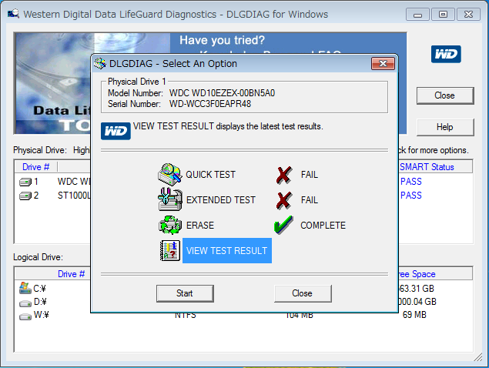Image resolution: width=489 pixels, height=368 pixels.
Task: Select the D:¥ drive icon
Action: pyautogui.click(x=25, y=303)
